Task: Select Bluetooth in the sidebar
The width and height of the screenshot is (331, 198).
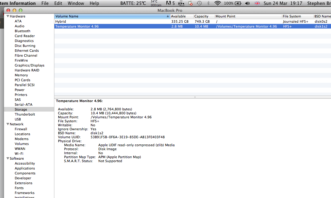Action: click(x=22, y=31)
